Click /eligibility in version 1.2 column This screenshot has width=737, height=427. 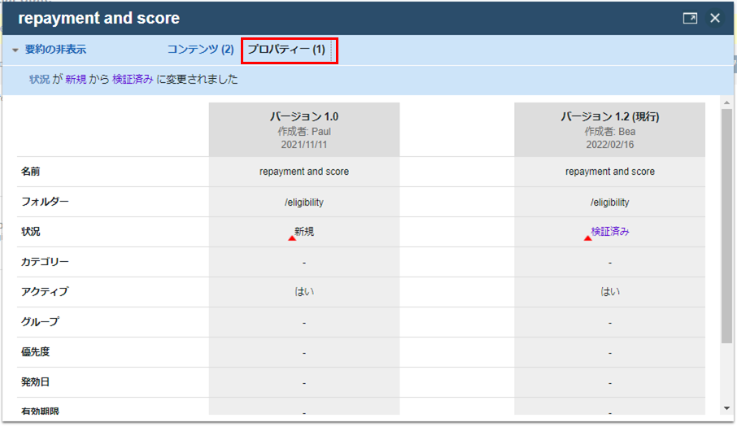[609, 202]
